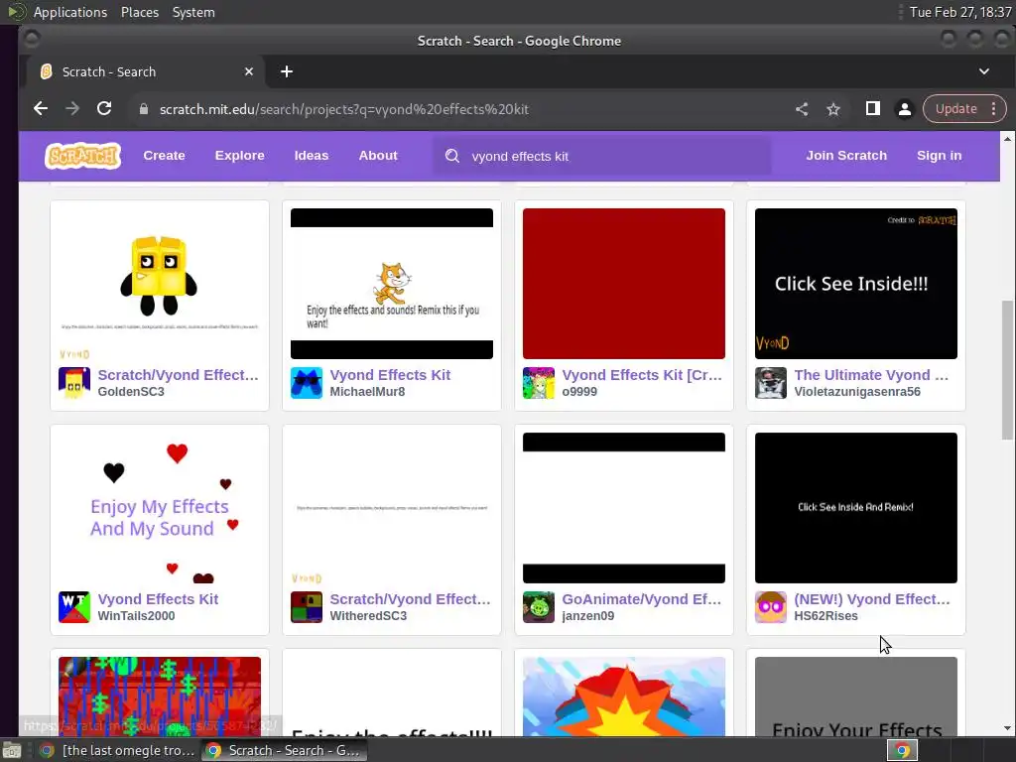This screenshot has height=762, width=1016.
Task: Click WinTails2000 user avatar
Action: click(74, 607)
